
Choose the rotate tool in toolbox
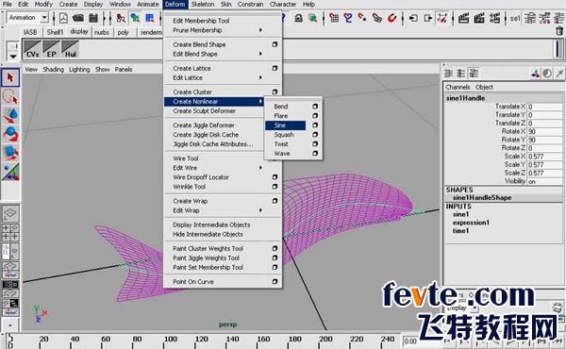10,134
